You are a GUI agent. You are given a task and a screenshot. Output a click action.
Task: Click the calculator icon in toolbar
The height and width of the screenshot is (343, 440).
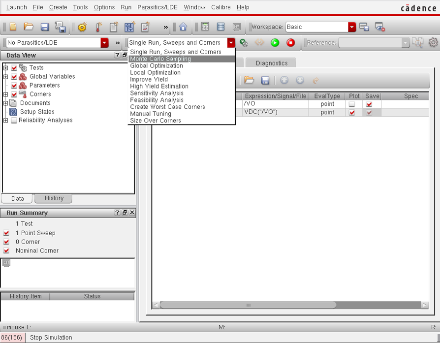[205, 27]
